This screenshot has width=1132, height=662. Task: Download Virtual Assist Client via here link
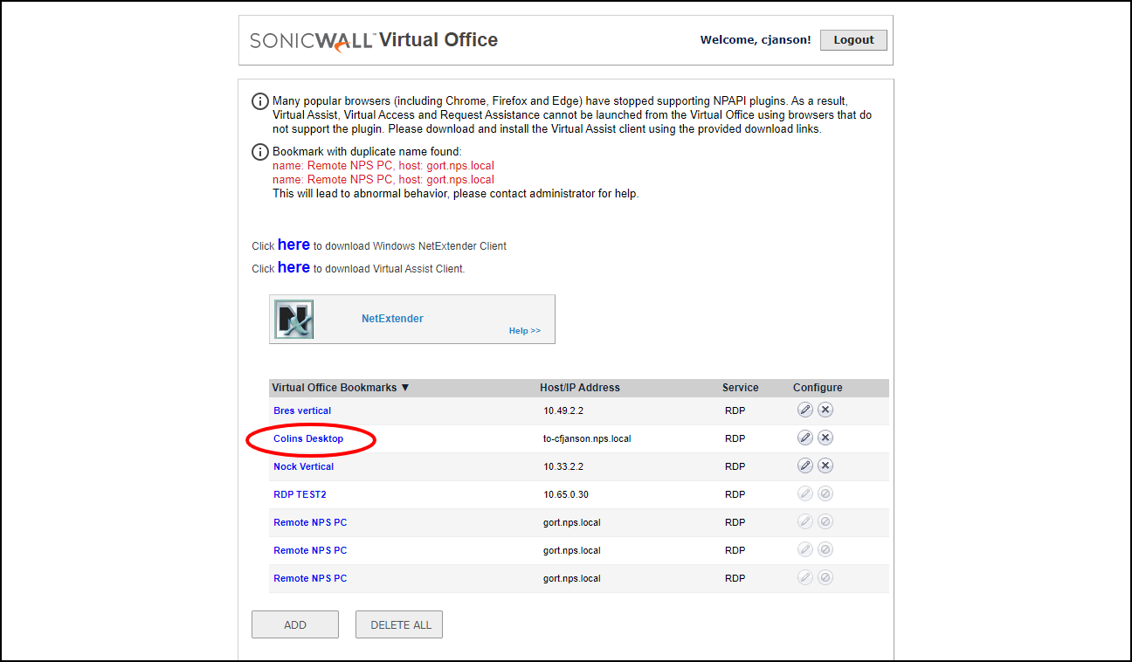[x=293, y=268]
